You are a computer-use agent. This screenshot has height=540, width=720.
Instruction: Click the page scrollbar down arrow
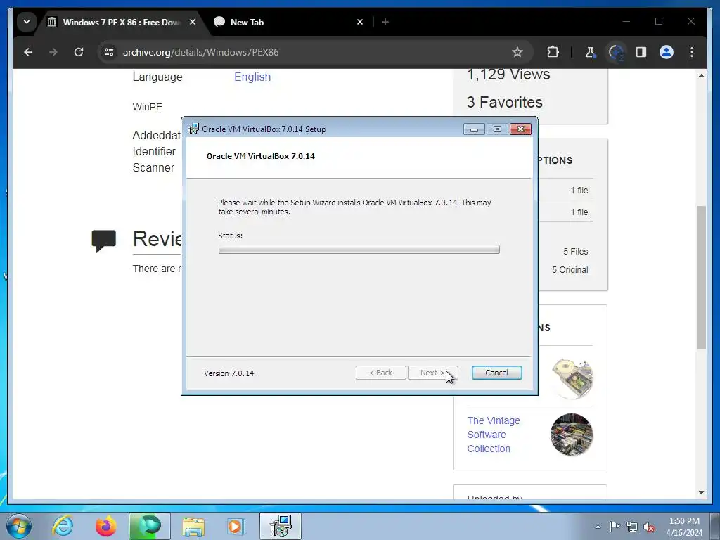[701, 493]
